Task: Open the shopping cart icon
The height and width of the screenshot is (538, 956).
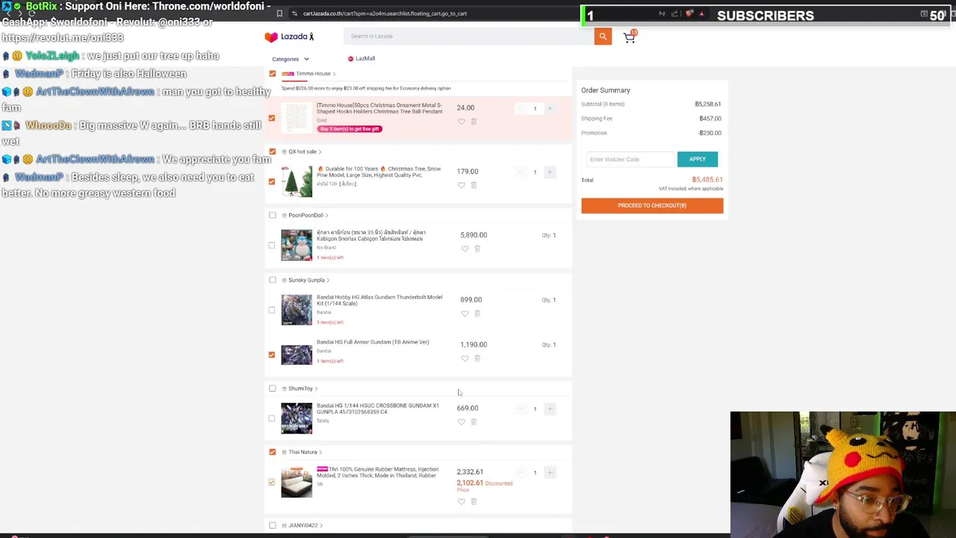Action: (x=630, y=37)
